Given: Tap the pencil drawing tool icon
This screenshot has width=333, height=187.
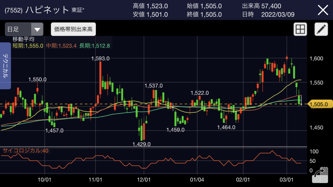Looking at the screenshot, I should point(321,29).
